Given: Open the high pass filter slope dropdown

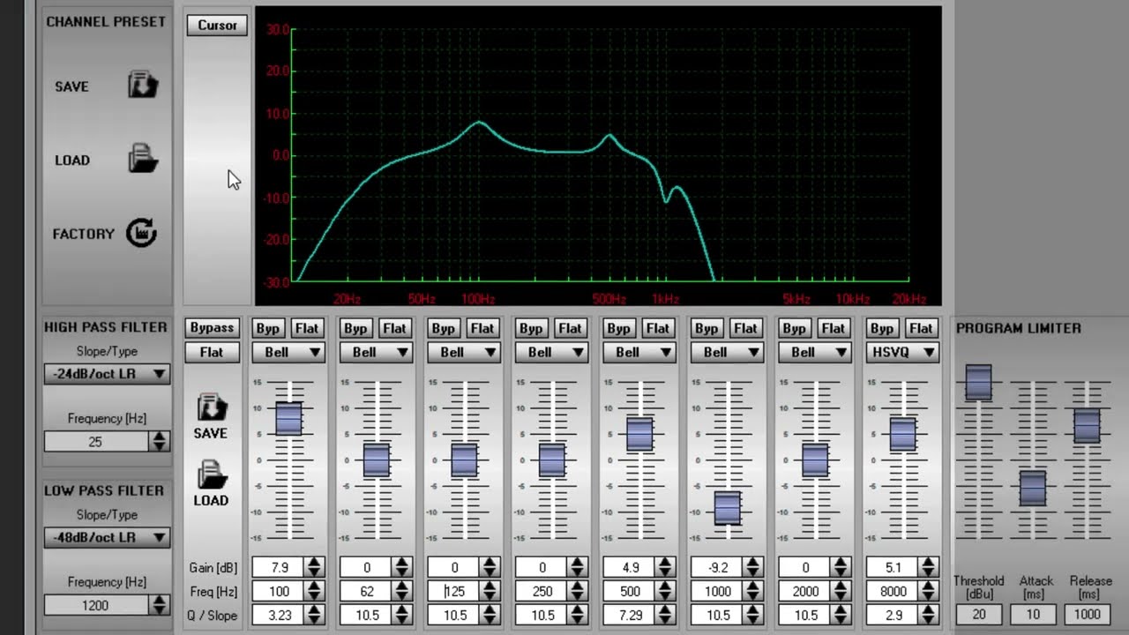Looking at the screenshot, I should tap(107, 373).
